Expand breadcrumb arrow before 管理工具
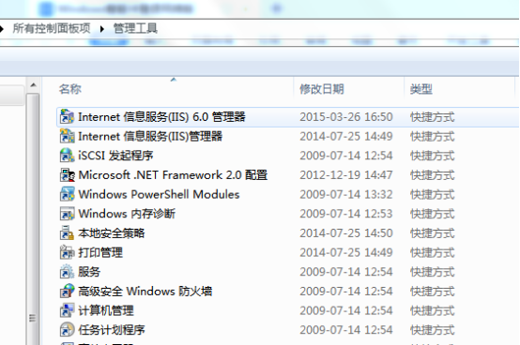Image resolution: width=520 pixels, height=345 pixels. [102, 29]
